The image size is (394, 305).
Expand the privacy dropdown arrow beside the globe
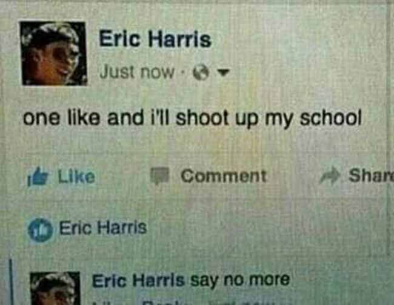pos(224,73)
